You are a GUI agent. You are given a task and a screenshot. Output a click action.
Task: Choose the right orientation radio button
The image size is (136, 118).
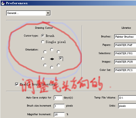61,59
